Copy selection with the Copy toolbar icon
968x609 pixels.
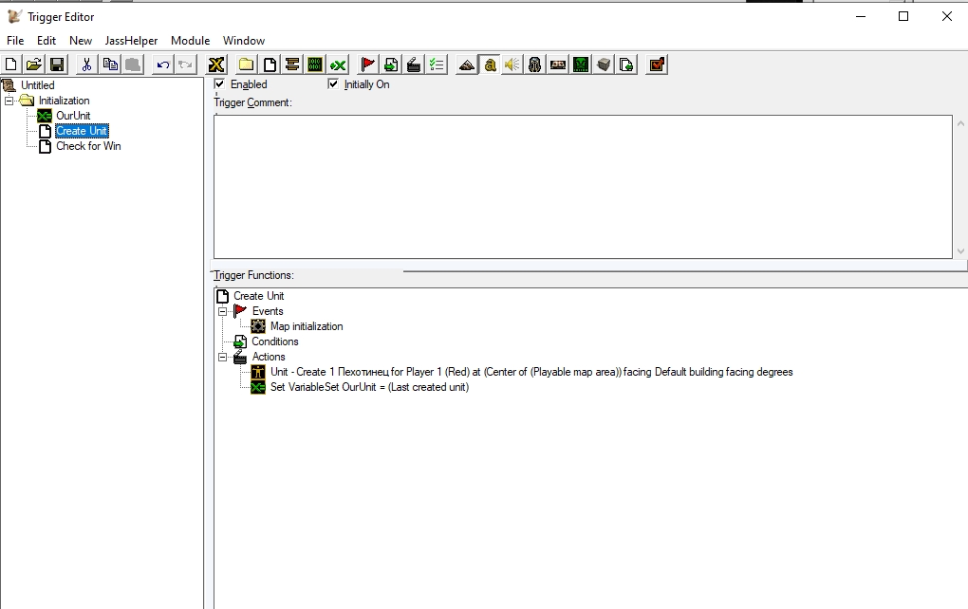coord(110,65)
